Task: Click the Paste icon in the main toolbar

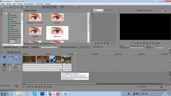Action: click(x=27, y=7)
